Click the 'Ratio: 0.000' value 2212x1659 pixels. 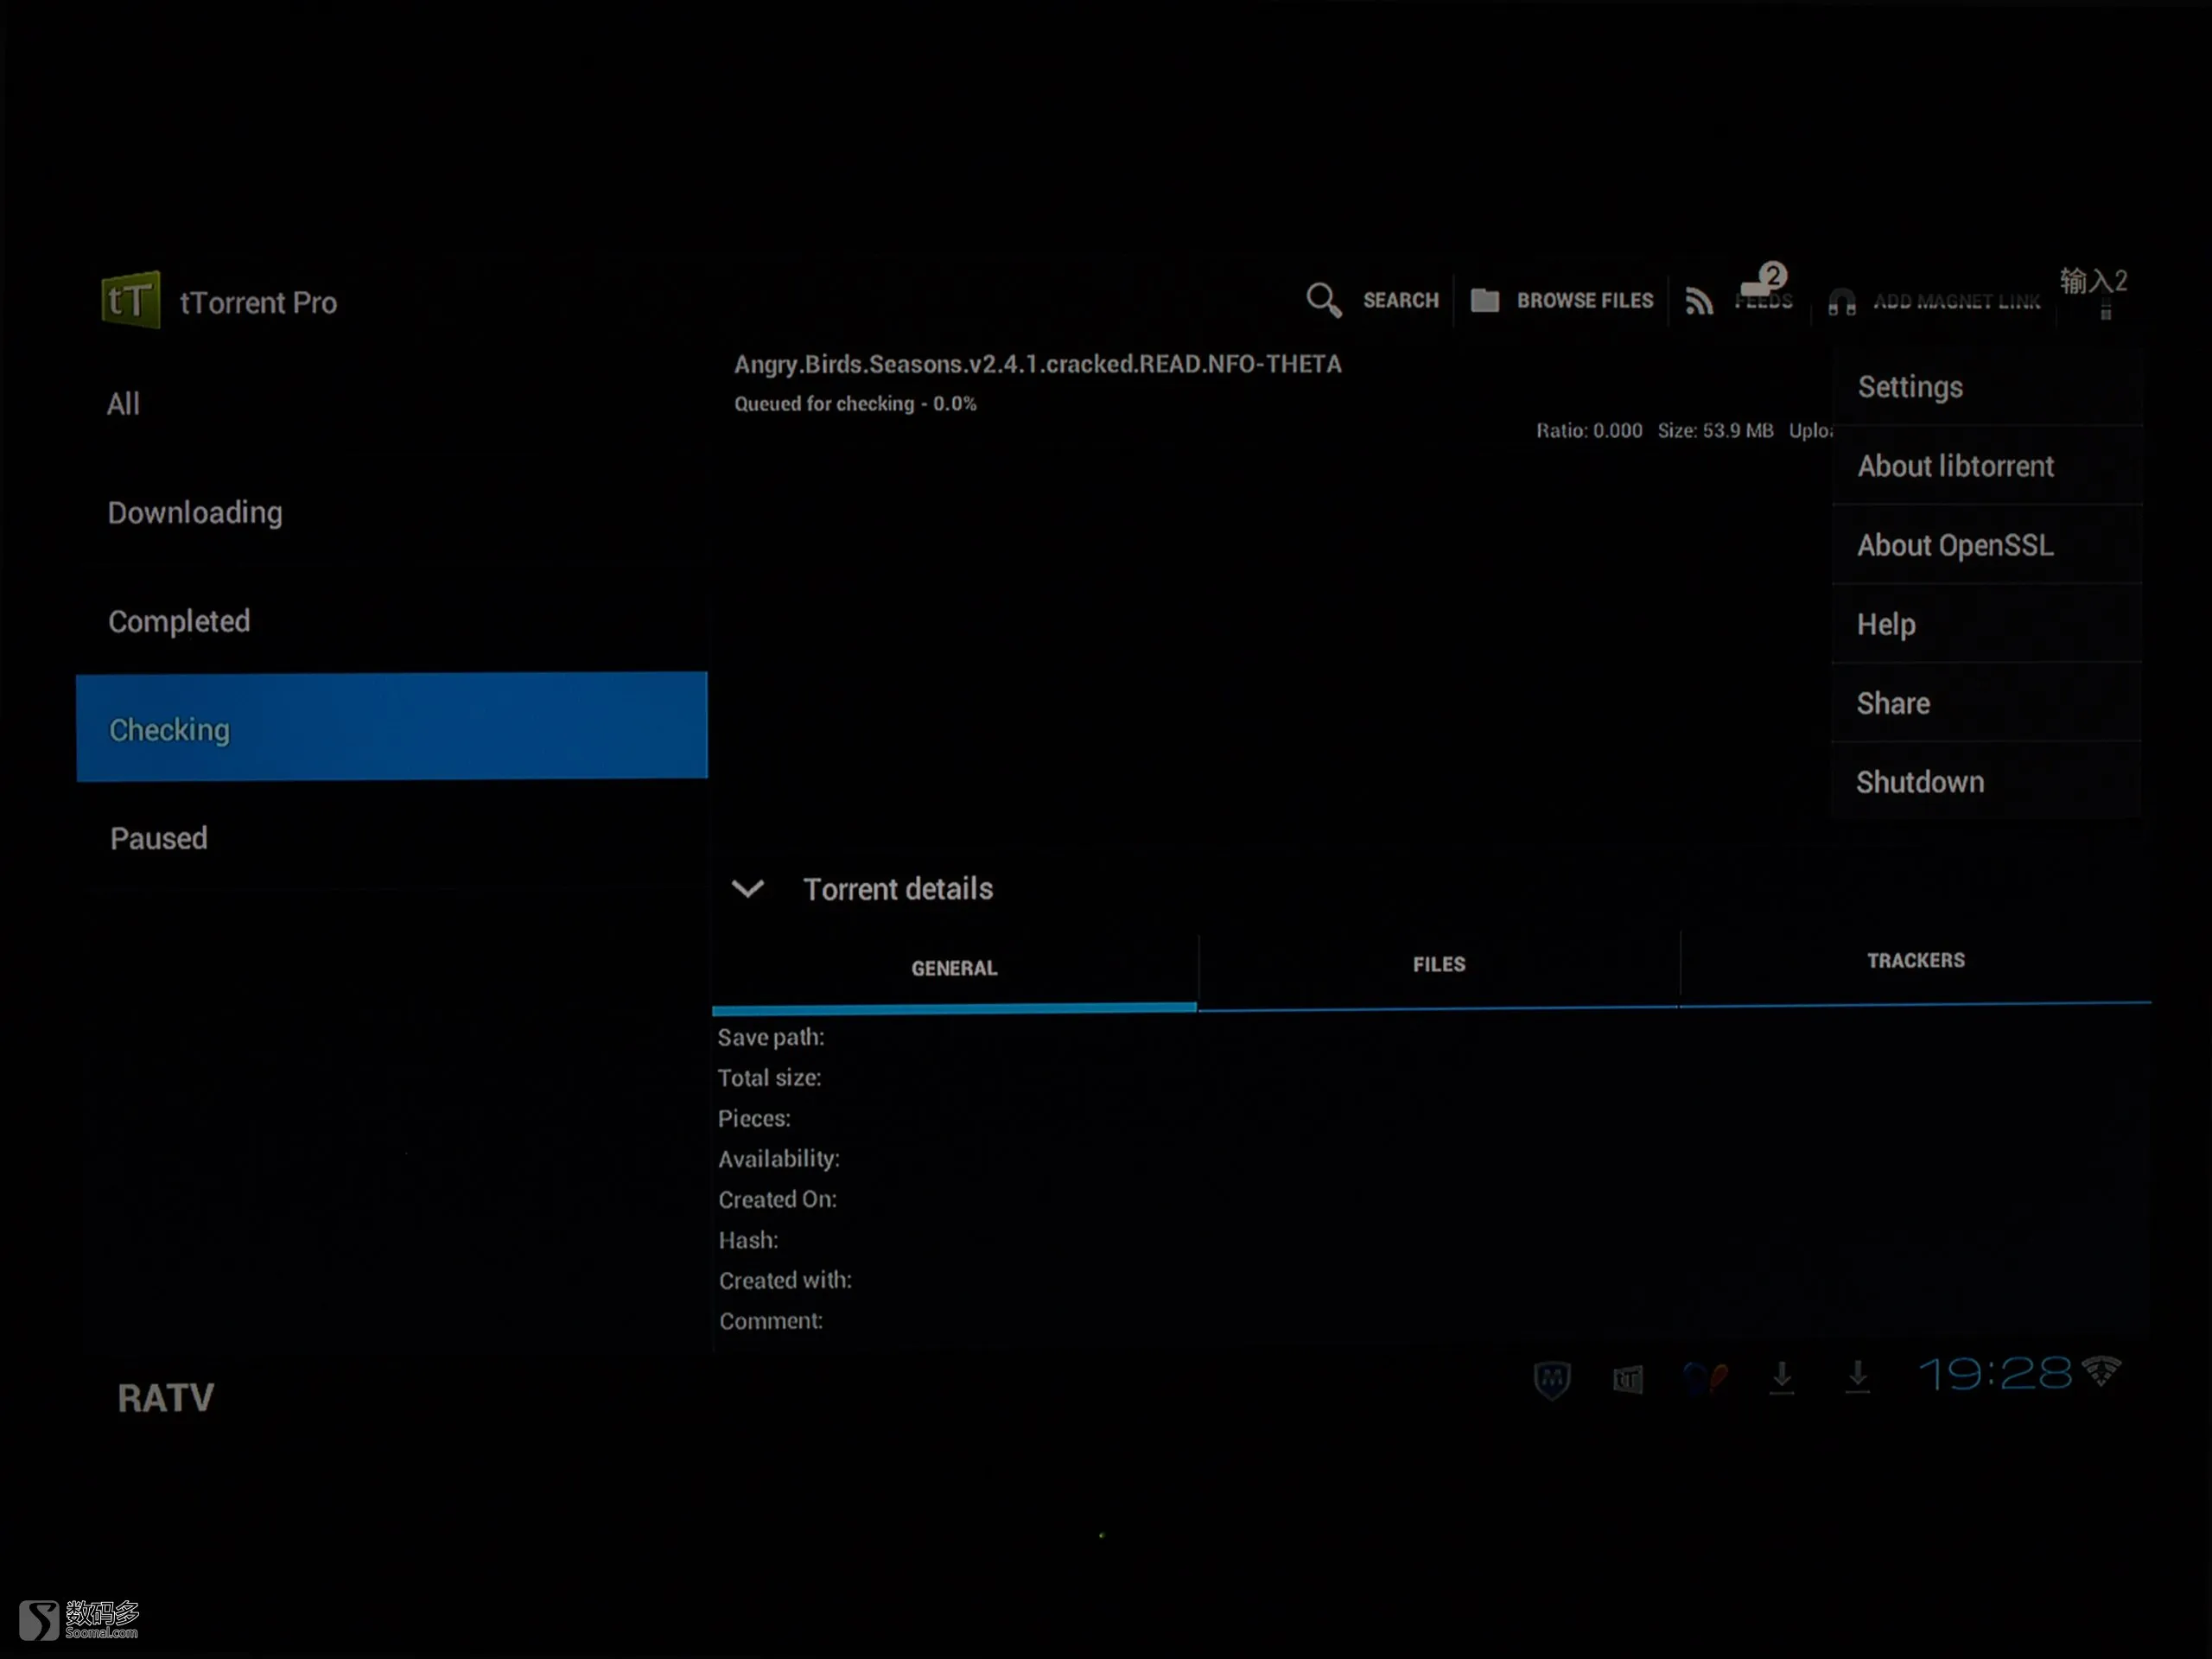[1589, 431]
